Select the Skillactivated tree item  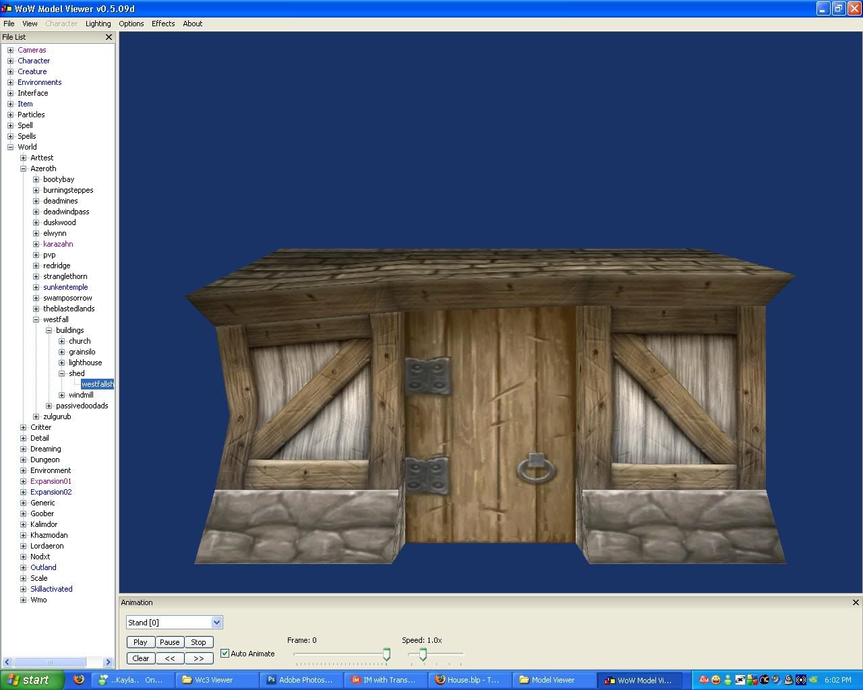(x=51, y=589)
